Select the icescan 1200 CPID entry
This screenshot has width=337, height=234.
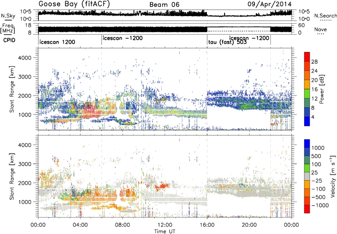tap(57, 42)
